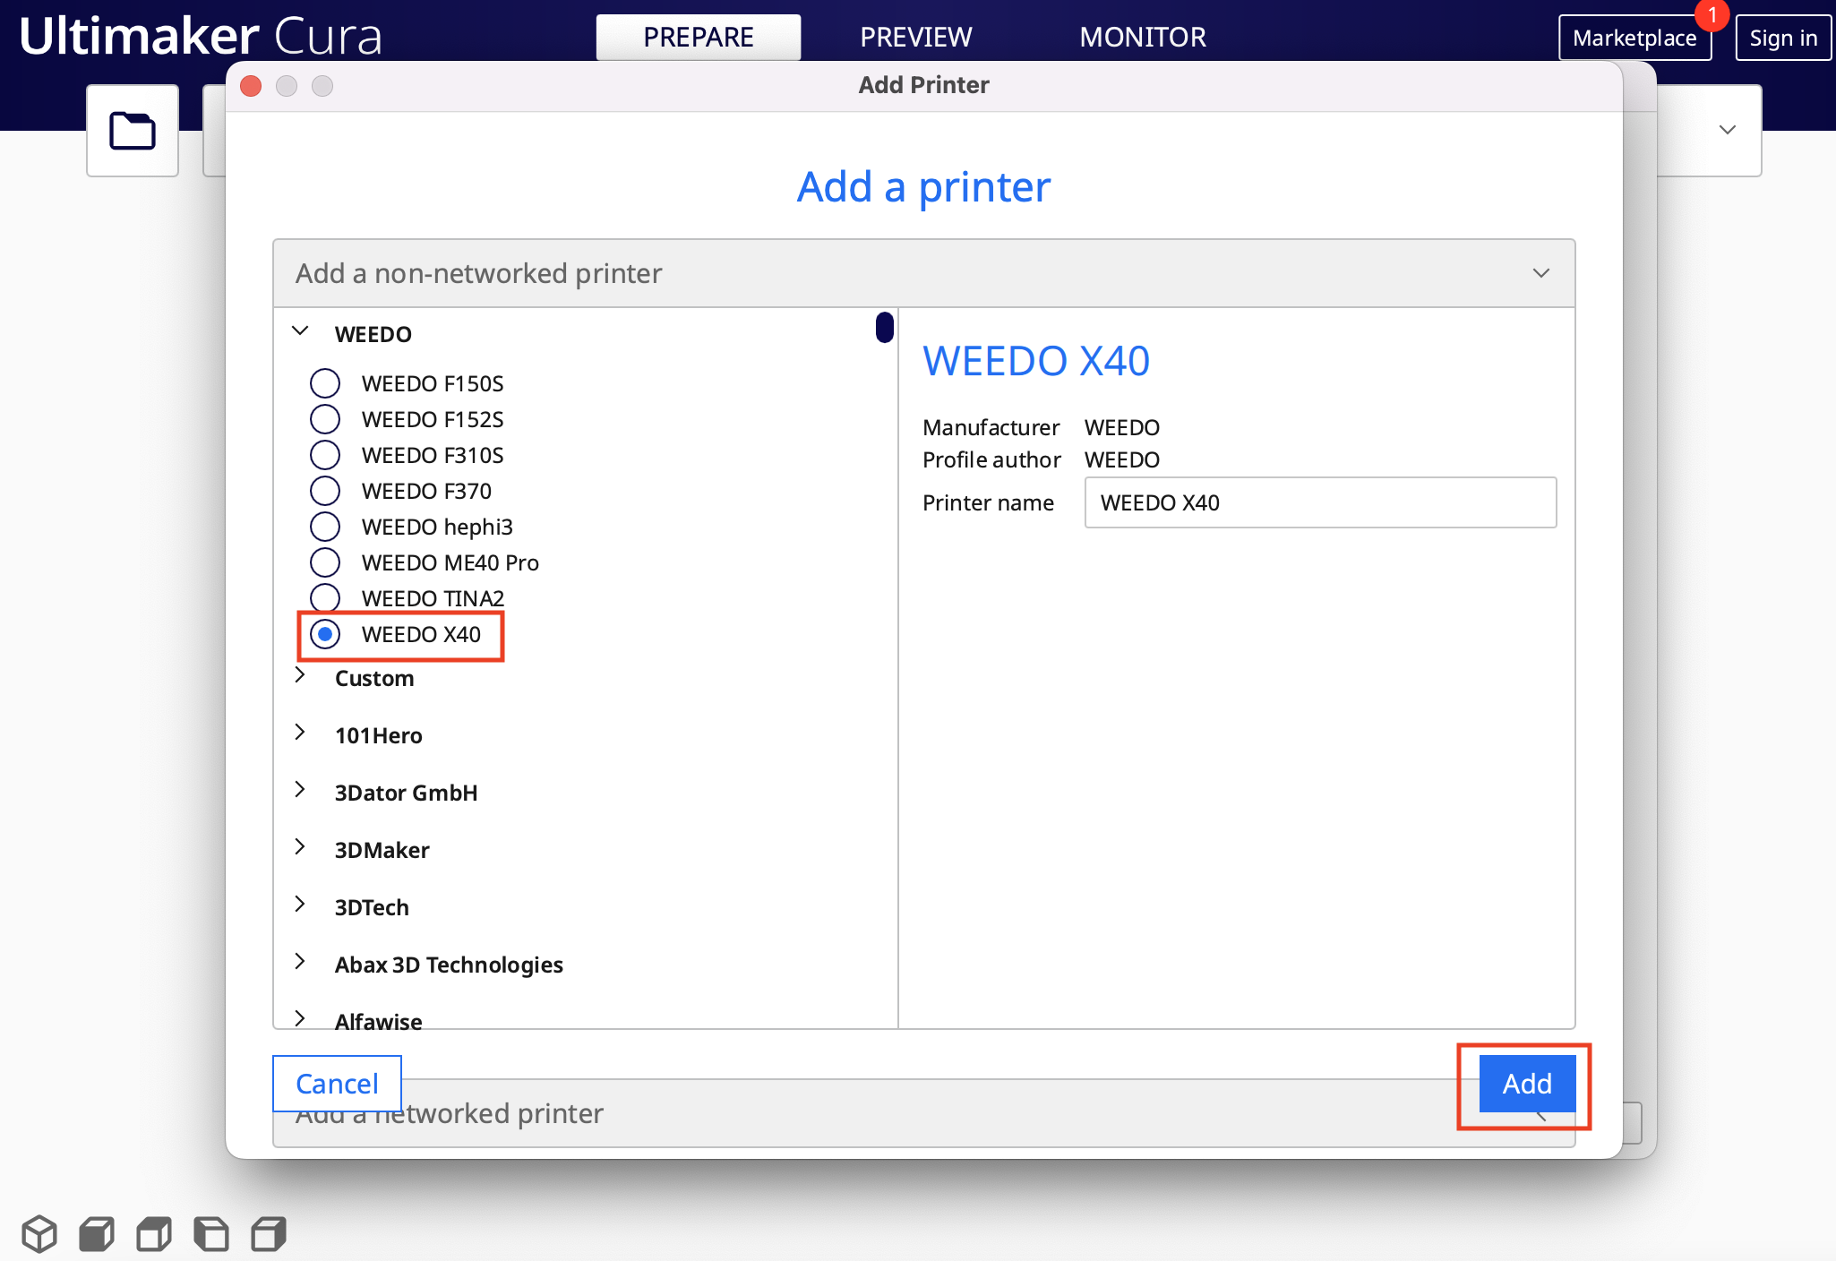Open the MONITOR tab
Viewport: 1836px width, 1261px height.
(x=1142, y=37)
